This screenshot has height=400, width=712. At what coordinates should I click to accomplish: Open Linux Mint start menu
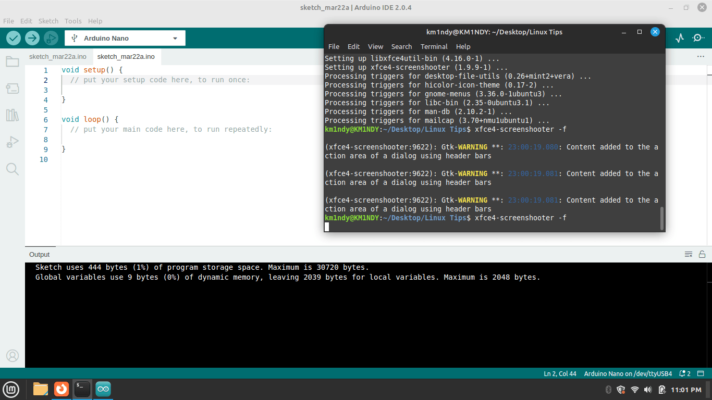[x=11, y=389]
